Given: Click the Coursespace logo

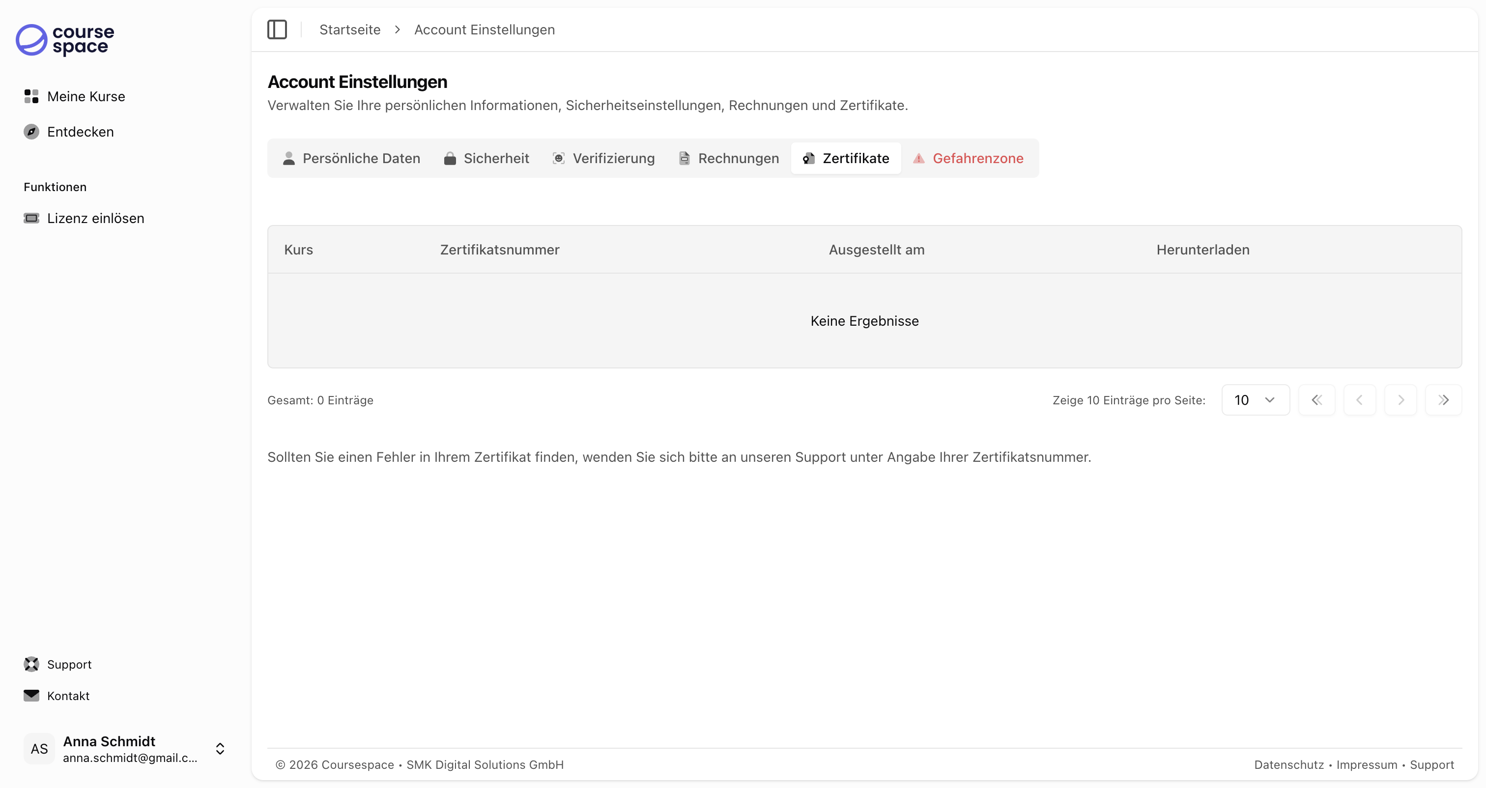Looking at the screenshot, I should pos(64,40).
